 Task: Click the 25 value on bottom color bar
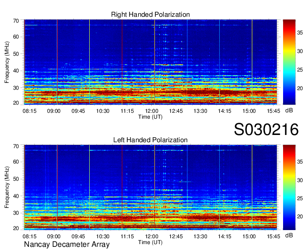click(x=300, y=198)
